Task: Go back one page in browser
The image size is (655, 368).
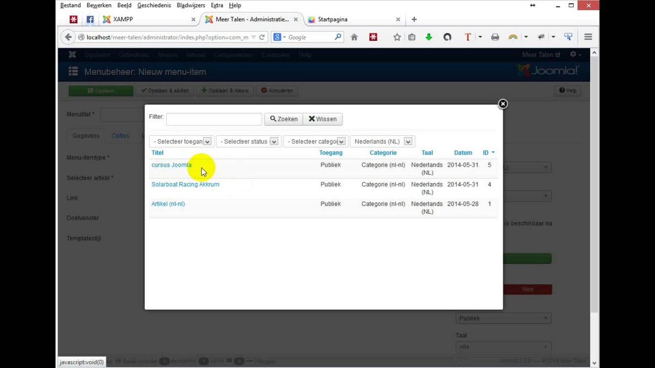Action: pos(68,37)
